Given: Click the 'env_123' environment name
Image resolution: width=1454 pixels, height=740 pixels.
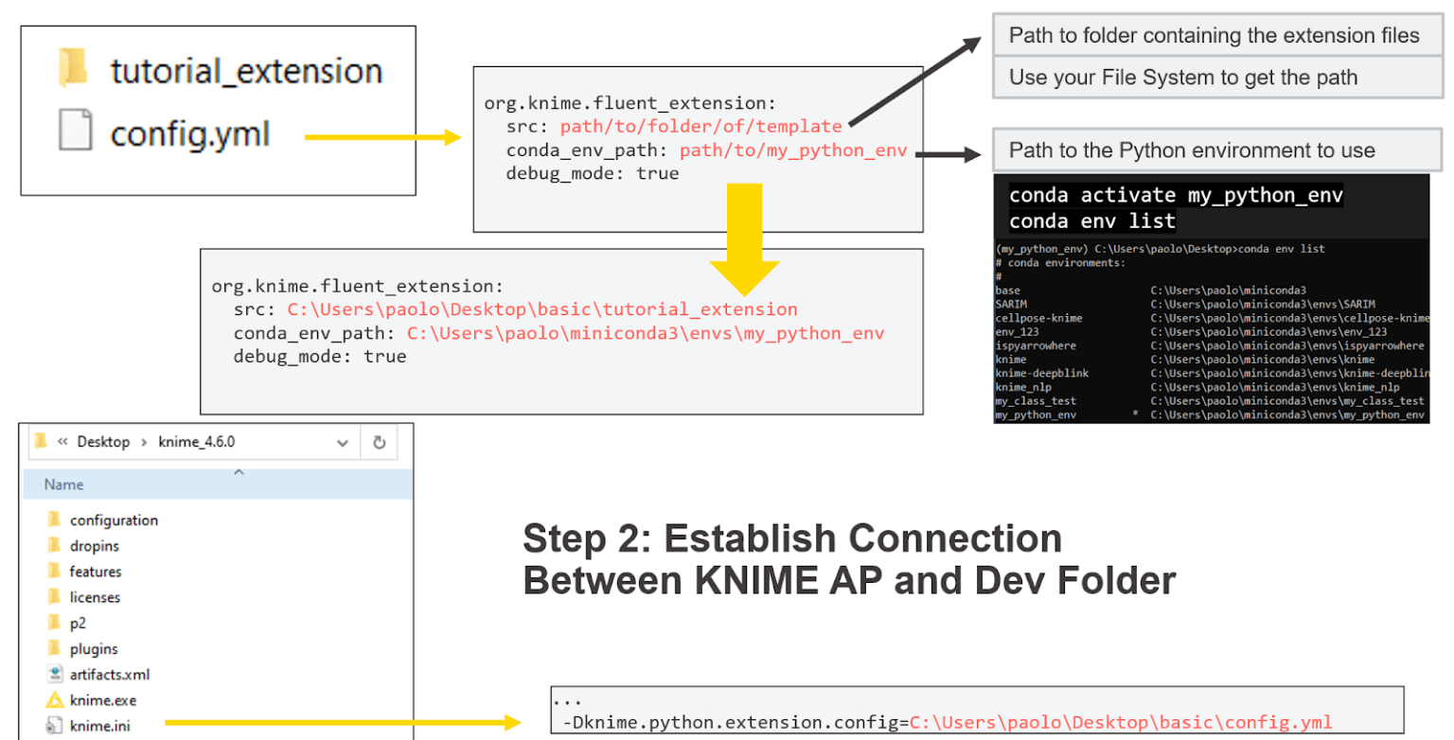Looking at the screenshot, I should [1017, 332].
